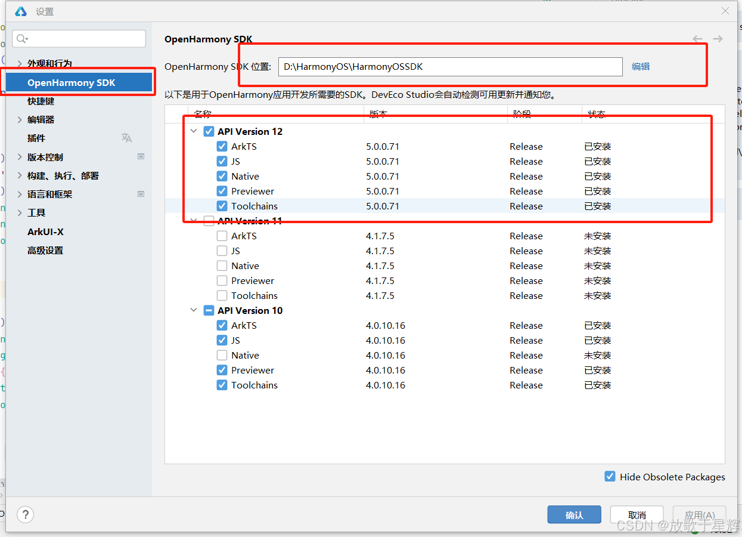Click the help question mark icon

[x=25, y=514]
